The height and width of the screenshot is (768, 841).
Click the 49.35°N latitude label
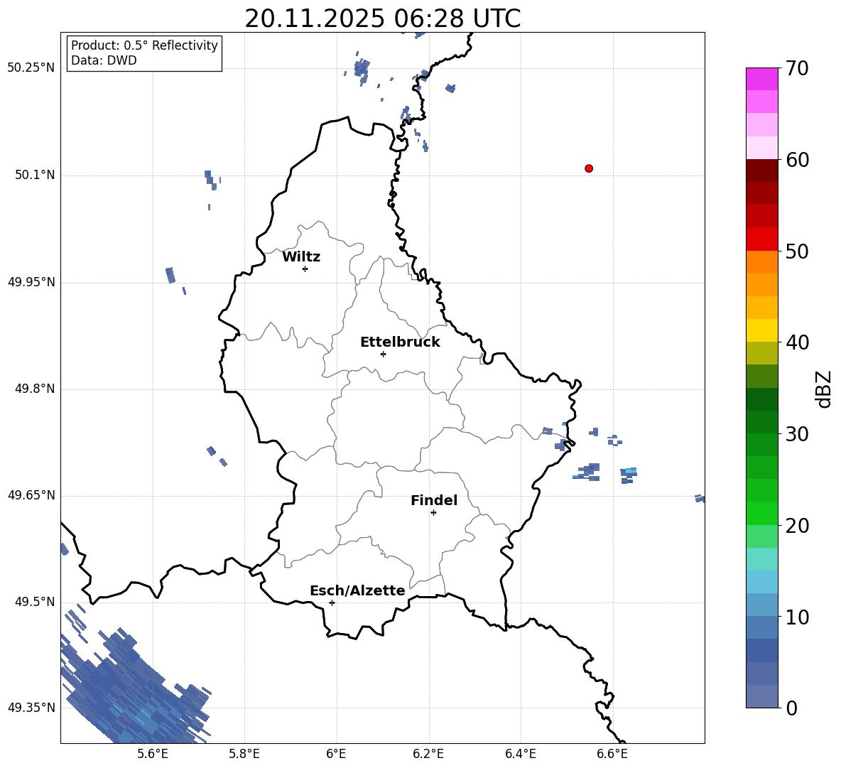pyautogui.click(x=31, y=708)
